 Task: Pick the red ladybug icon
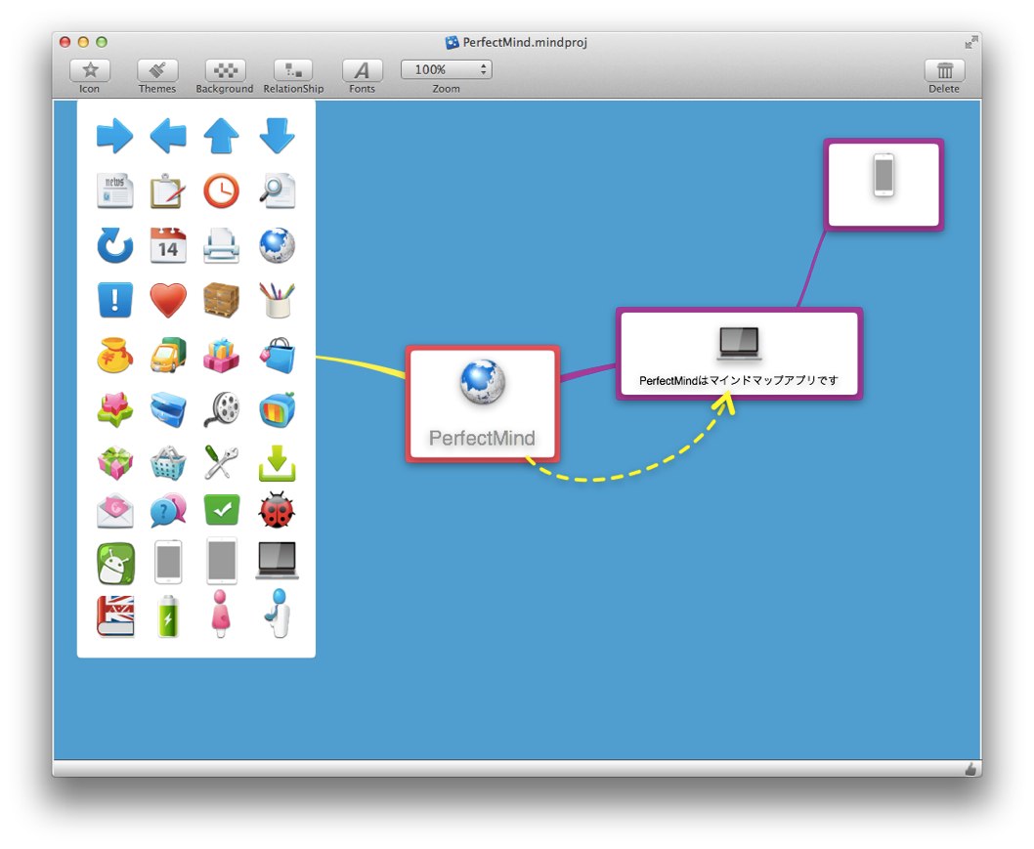(277, 510)
